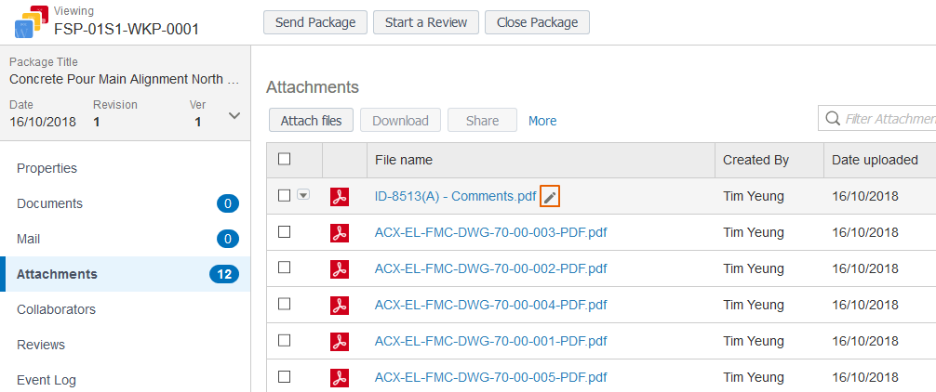Expand package details chevron beside Ver
This screenshot has height=392, width=936.
pos(234,115)
